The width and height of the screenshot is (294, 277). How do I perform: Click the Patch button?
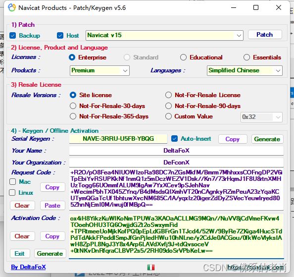[x=265, y=35]
